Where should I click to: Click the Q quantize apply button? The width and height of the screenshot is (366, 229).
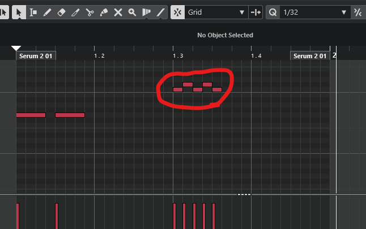point(273,12)
